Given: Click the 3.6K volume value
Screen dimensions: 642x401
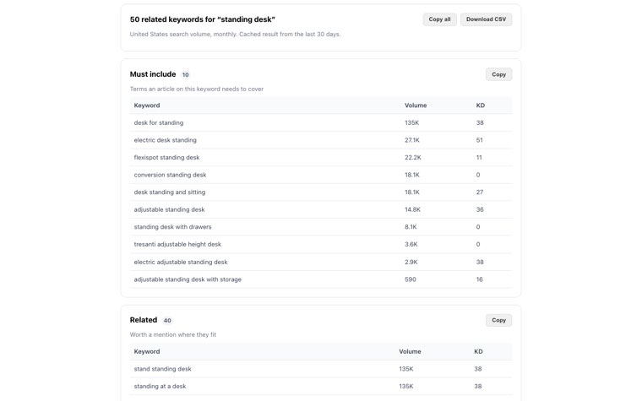Looking at the screenshot, I should (411, 244).
